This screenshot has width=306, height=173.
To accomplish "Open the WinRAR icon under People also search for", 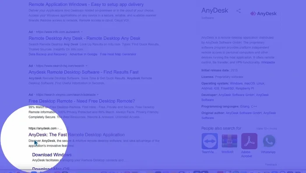I will click(229, 141).
